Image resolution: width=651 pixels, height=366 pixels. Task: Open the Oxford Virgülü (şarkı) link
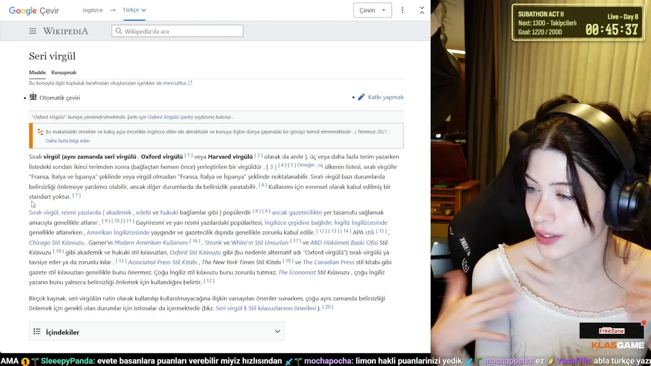[x=170, y=117]
